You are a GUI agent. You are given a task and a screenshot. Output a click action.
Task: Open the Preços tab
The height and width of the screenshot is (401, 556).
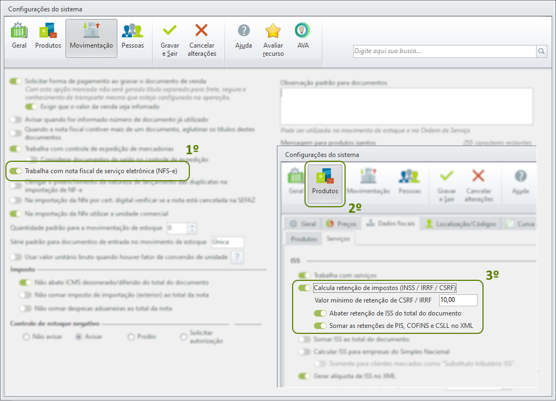coord(341,224)
